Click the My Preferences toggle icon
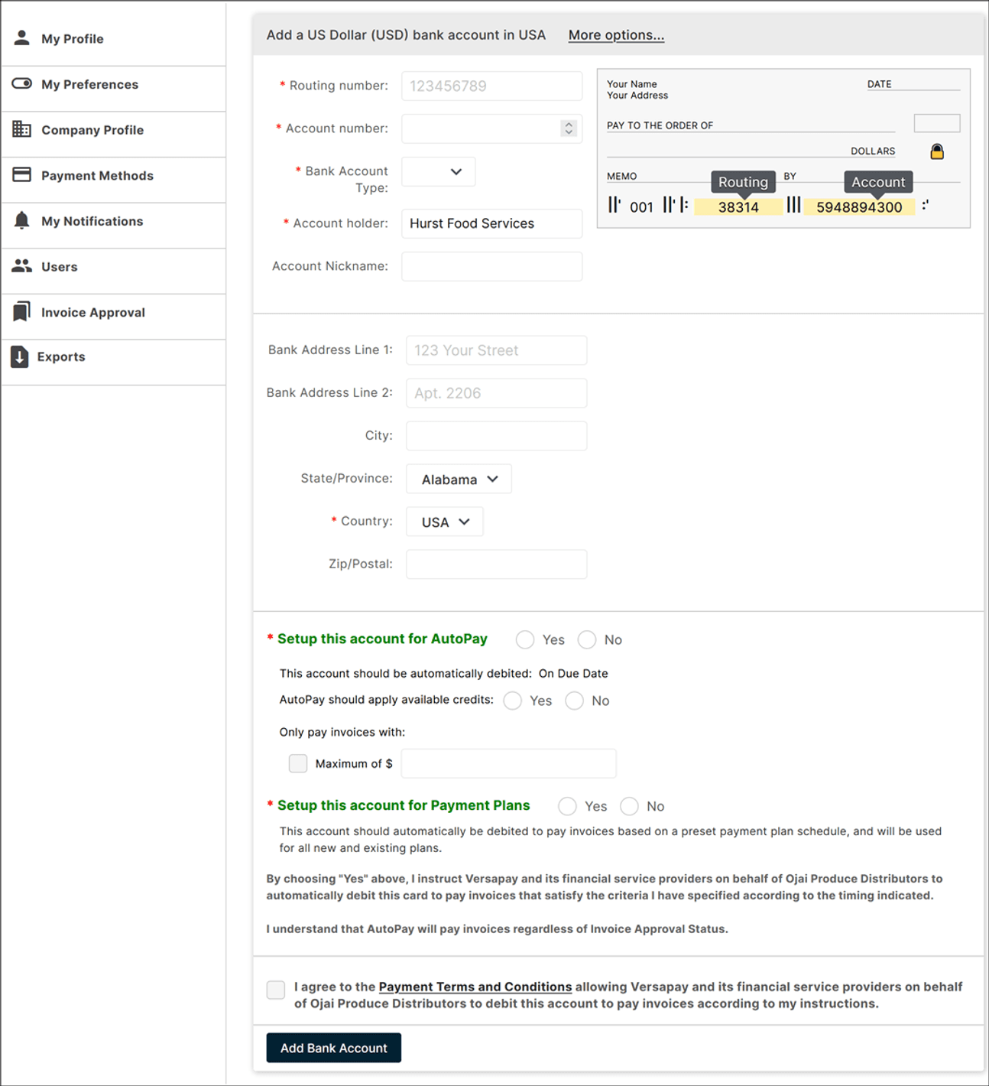 (22, 83)
